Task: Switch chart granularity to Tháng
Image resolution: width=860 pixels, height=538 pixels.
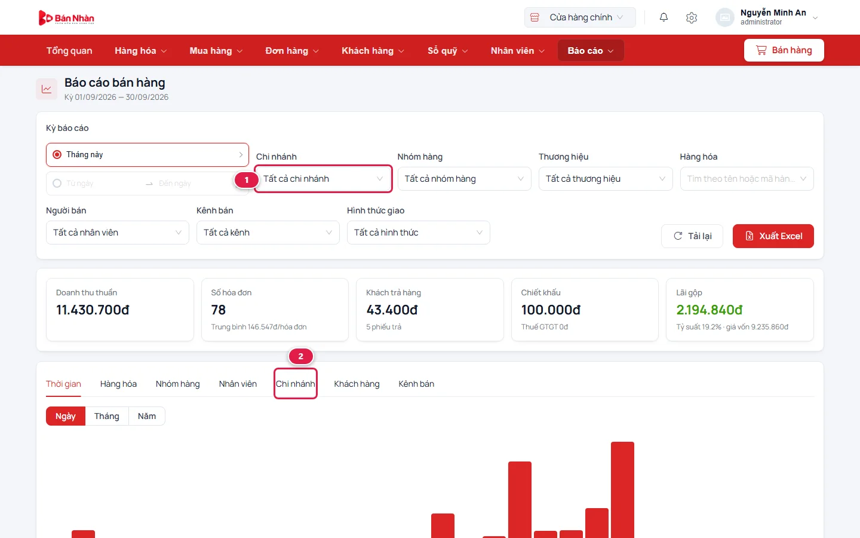Action: [107, 416]
